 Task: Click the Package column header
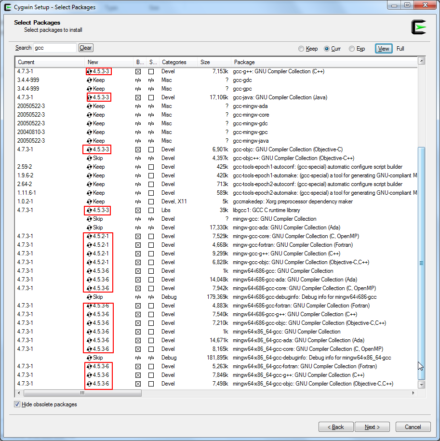coord(324,62)
